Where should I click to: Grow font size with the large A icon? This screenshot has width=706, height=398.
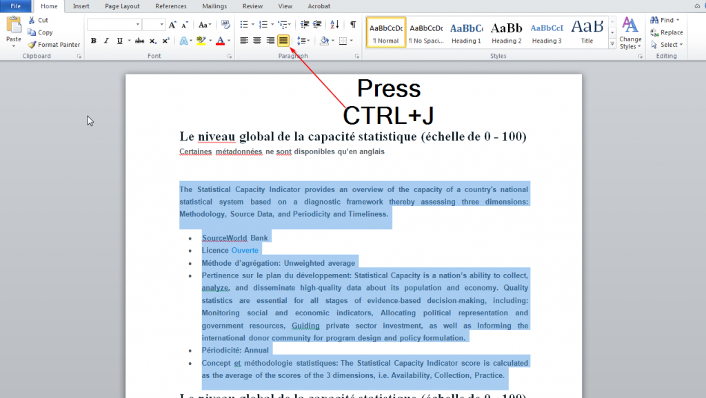click(x=172, y=25)
